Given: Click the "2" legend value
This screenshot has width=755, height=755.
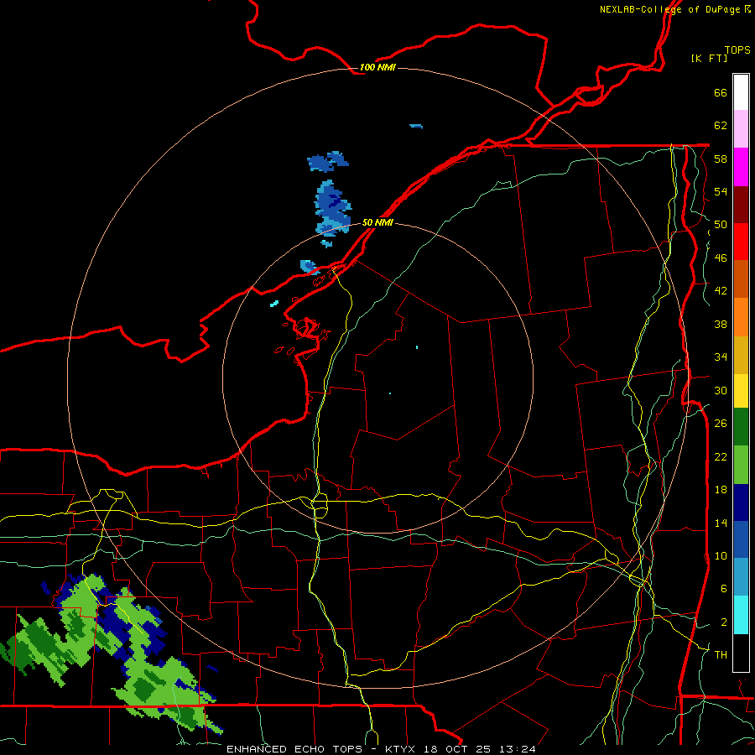Looking at the screenshot, I should pyautogui.click(x=724, y=622).
